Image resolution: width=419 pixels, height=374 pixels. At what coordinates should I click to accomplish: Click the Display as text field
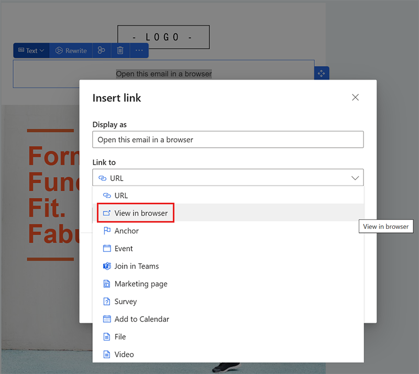pyautogui.click(x=228, y=139)
